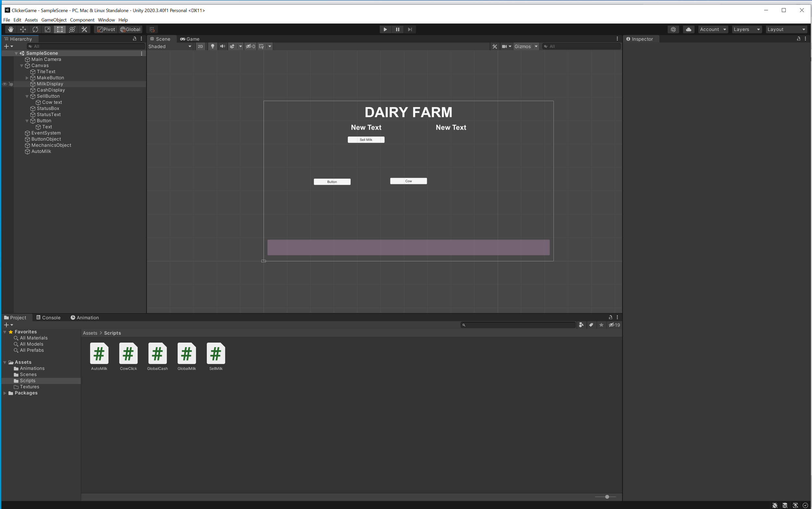Collapse the Canvas hierarchy item
Viewport: 812px width, 509px height.
pyautogui.click(x=21, y=66)
